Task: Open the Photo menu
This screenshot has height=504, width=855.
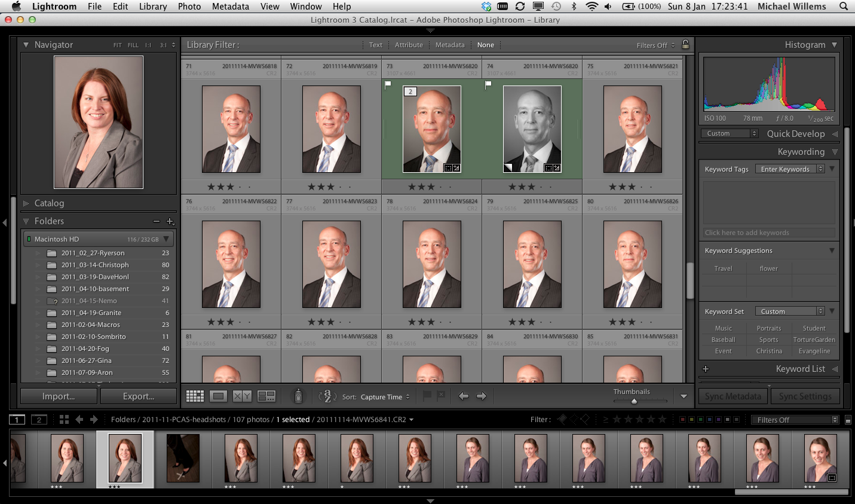Action: click(x=189, y=7)
